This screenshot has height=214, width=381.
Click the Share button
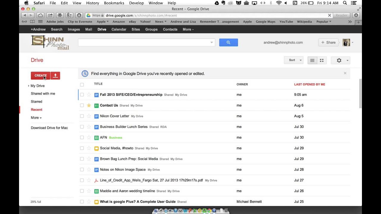[328, 43]
